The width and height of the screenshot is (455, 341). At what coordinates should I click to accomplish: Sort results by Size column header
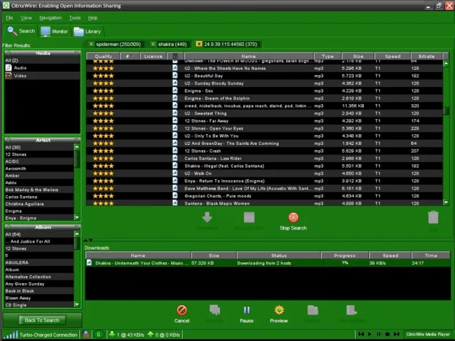[x=358, y=56]
